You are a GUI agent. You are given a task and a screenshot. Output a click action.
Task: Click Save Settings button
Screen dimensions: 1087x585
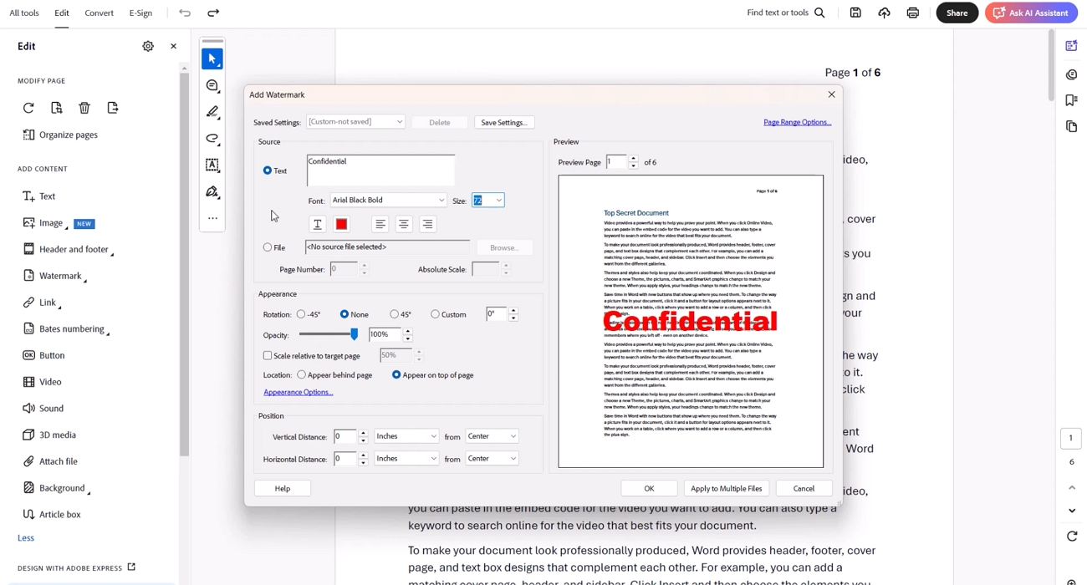click(504, 122)
